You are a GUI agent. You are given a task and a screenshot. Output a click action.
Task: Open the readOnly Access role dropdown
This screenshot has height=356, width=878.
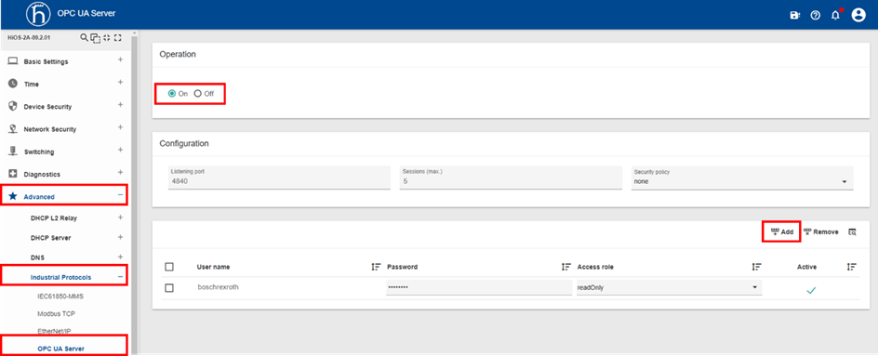pyautogui.click(x=669, y=288)
